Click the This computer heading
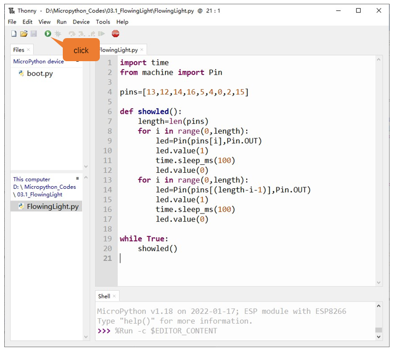This screenshot has width=396, height=352. tap(32, 179)
